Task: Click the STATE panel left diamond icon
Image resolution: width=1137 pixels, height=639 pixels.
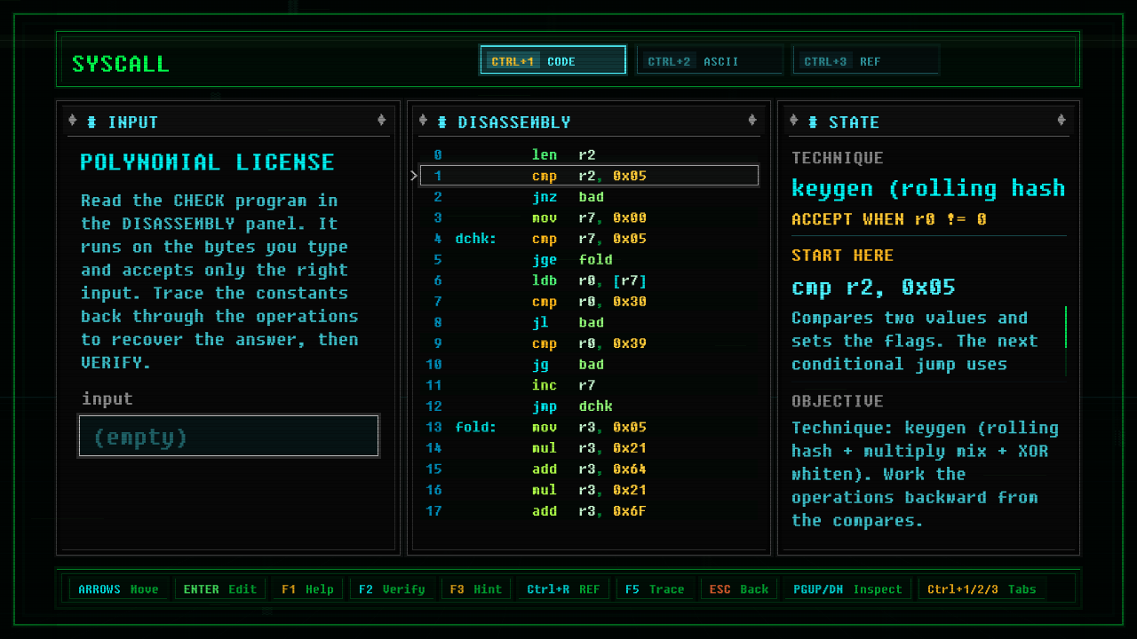Action: pyautogui.click(x=794, y=121)
